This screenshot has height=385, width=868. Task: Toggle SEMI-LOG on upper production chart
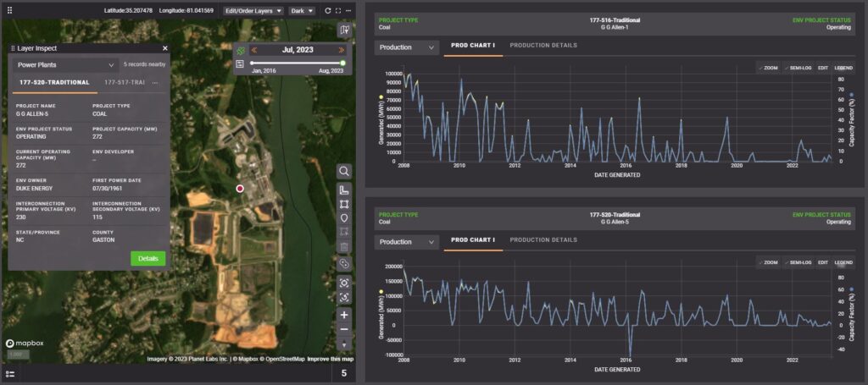coord(798,67)
